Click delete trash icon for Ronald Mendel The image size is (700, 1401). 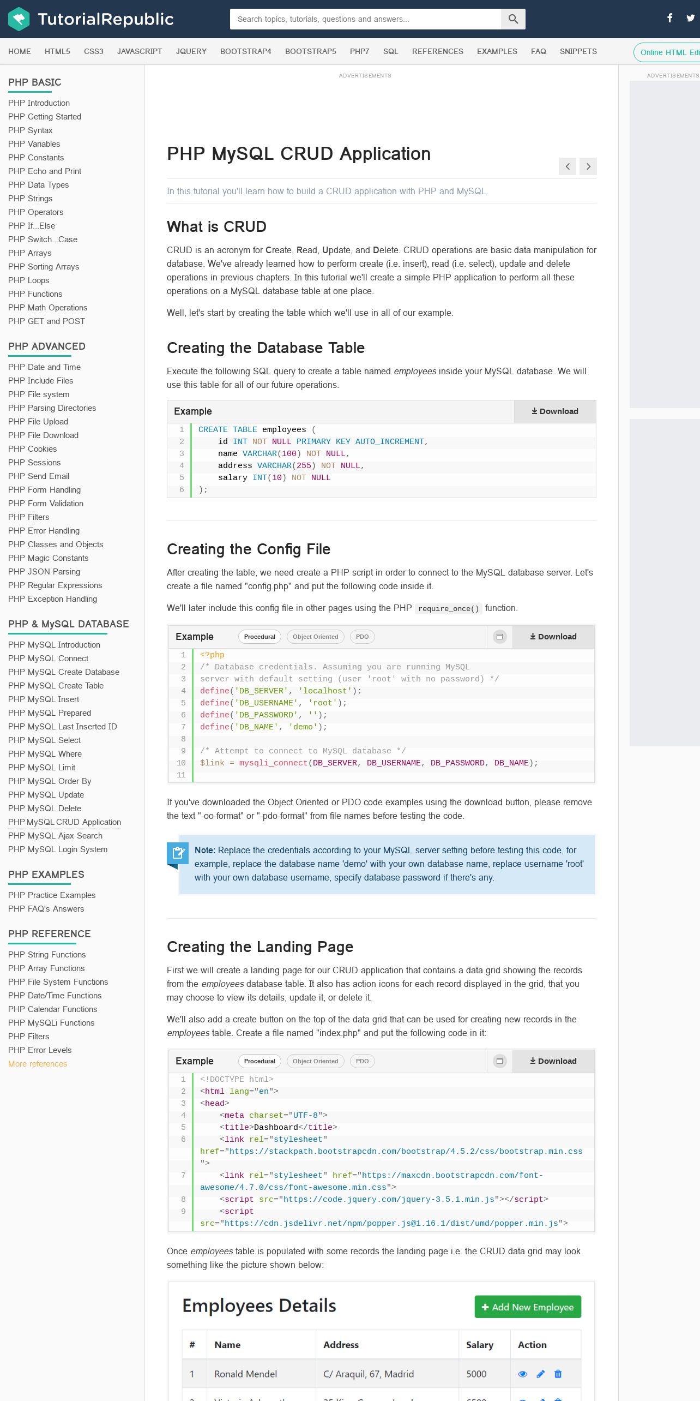[558, 1374]
